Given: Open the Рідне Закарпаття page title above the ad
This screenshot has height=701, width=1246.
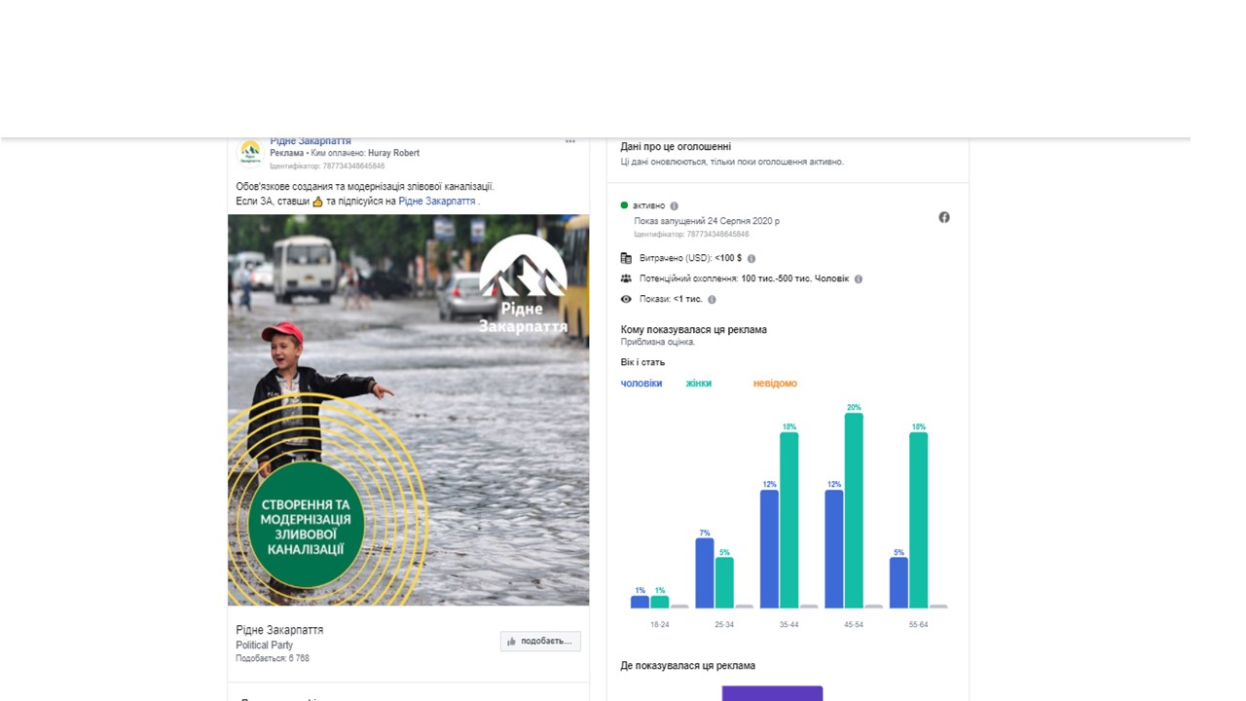Looking at the screenshot, I should click(x=311, y=142).
